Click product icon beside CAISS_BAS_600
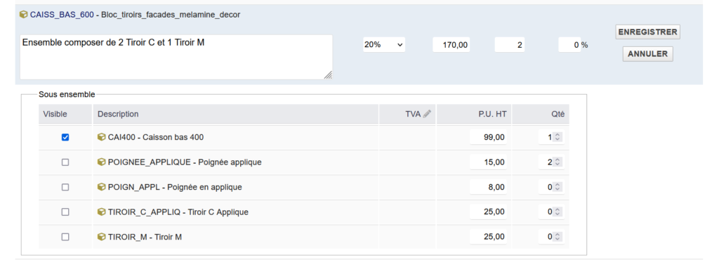719x279 pixels. coord(24,15)
